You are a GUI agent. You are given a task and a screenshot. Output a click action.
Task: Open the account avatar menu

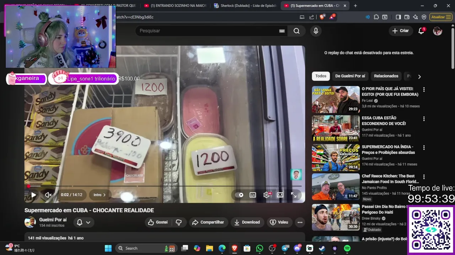click(438, 31)
